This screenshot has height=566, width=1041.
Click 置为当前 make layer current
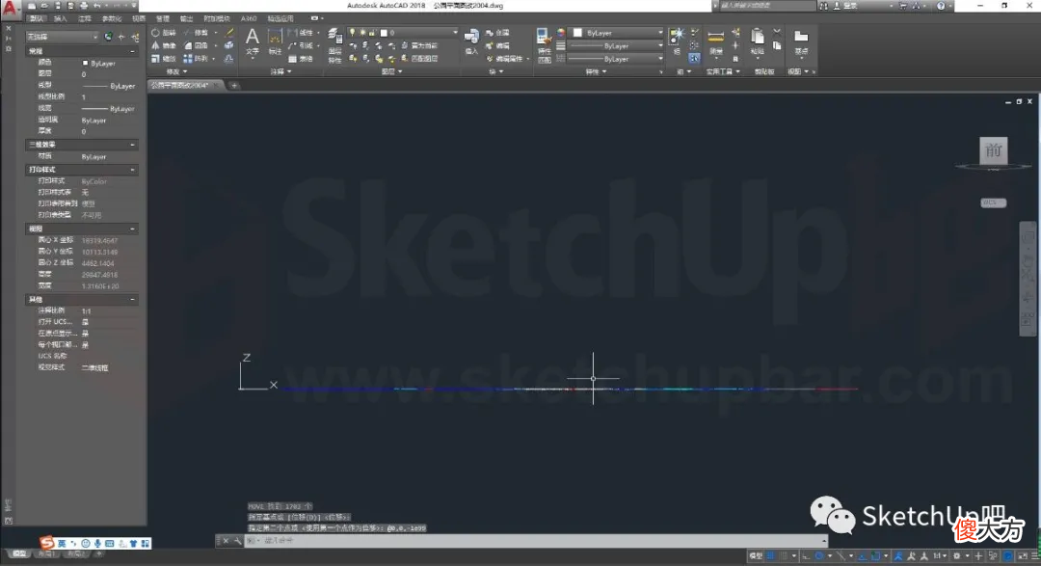point(419,46)
